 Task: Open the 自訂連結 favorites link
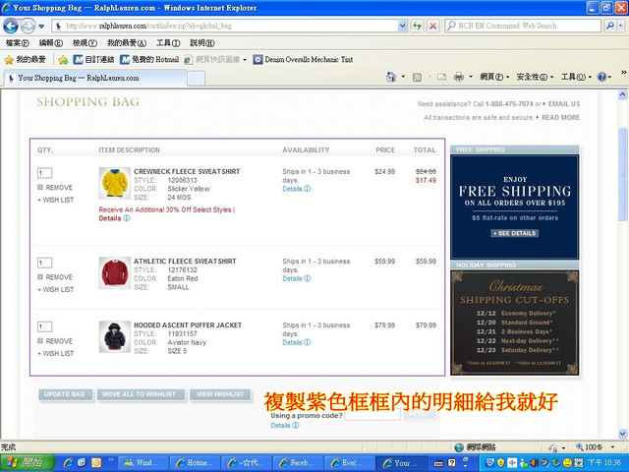click(x=94, y=60)
